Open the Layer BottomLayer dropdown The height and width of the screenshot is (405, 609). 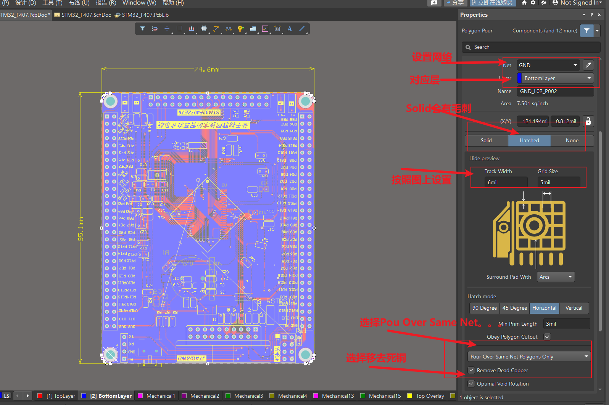[x=555, y=78]
